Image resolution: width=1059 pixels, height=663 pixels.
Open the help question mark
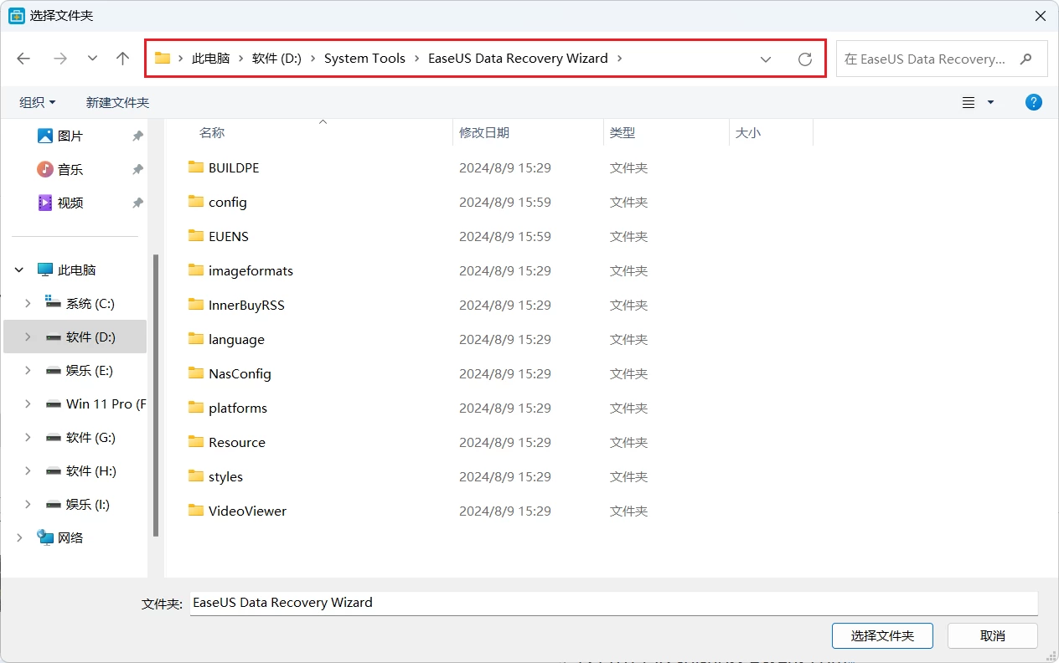point(1034,102)
